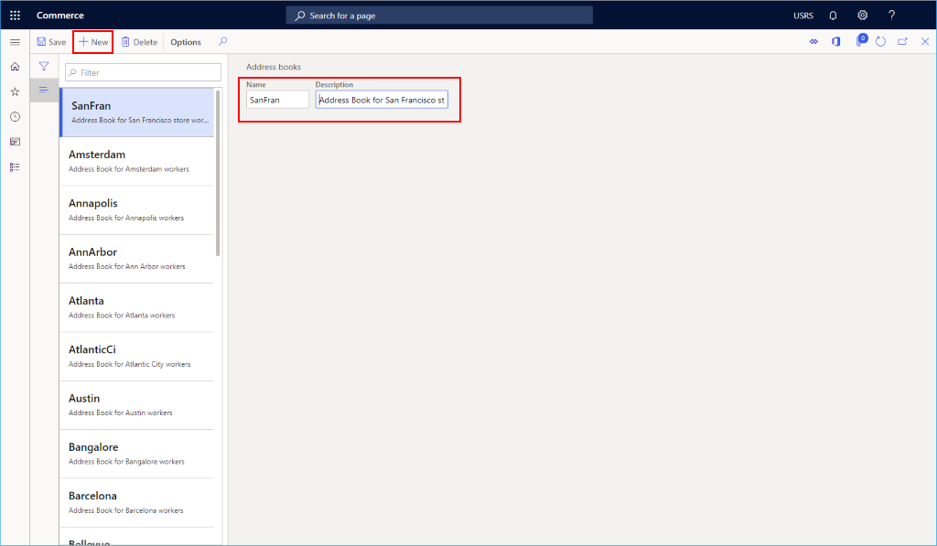The image size is (937, 546).
Task: Open the Modules list icon
Action: point(14,166)
